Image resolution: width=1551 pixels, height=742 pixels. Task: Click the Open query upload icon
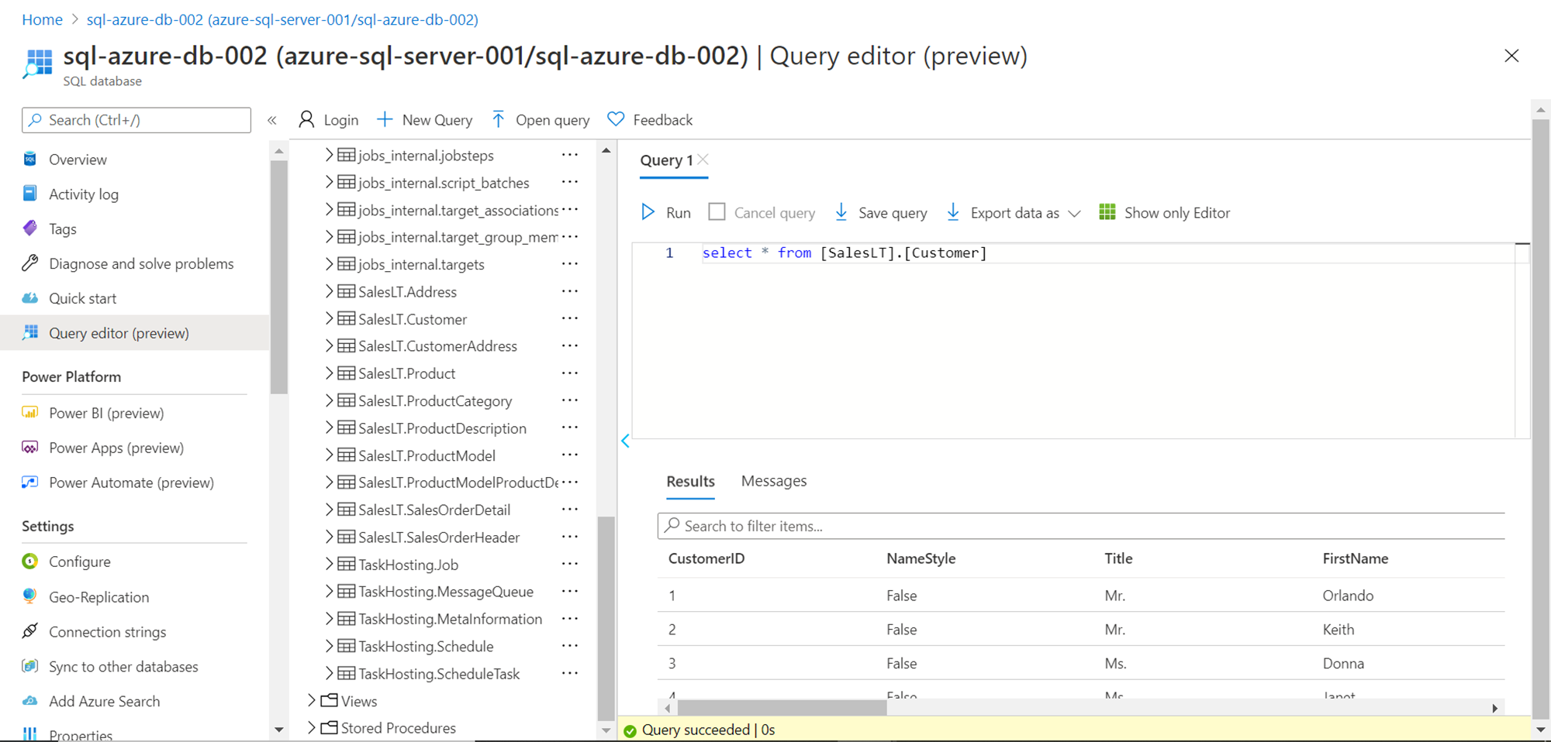pos(498,119)
